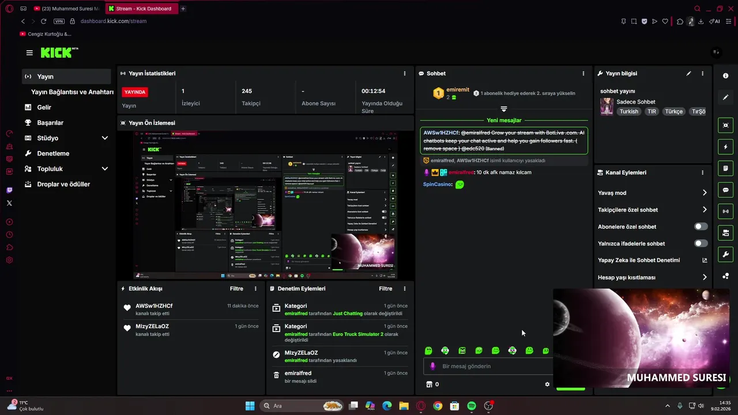Insert the angry square green emote
Screen dimensions: 738x415
coord(462,350)
